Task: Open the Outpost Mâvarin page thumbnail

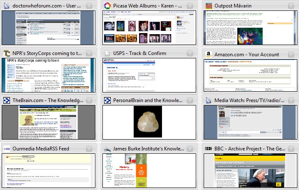Action: pos(250,27)
